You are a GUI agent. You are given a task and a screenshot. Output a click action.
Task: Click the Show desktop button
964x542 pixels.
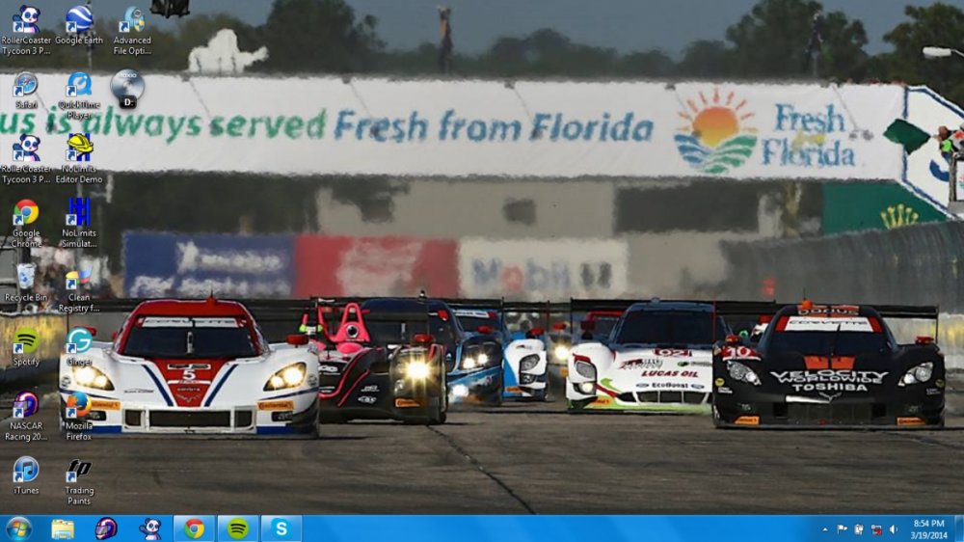[x=958, y=529]
